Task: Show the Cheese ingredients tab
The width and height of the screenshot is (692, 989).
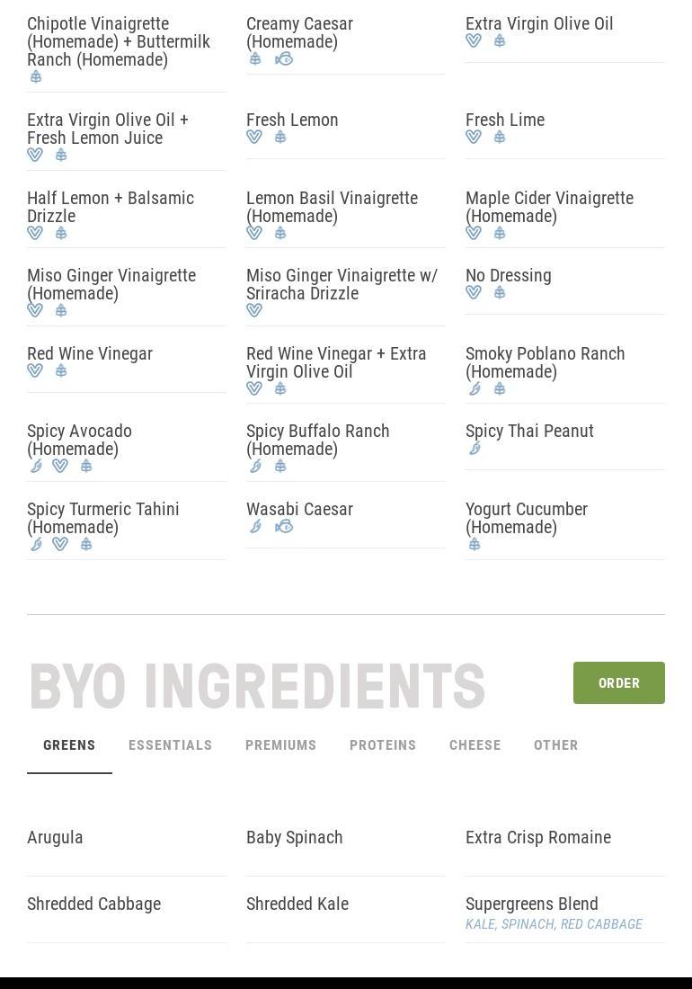Action: [475, 745]
